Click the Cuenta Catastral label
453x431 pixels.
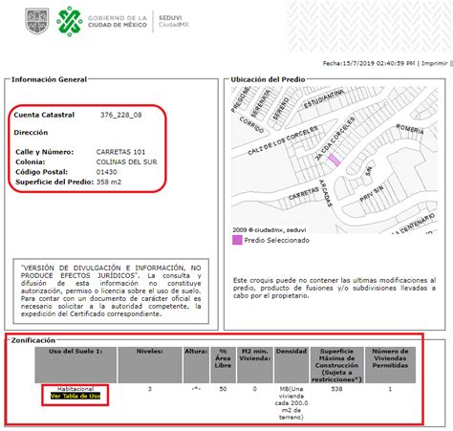(x=44, y=115)
